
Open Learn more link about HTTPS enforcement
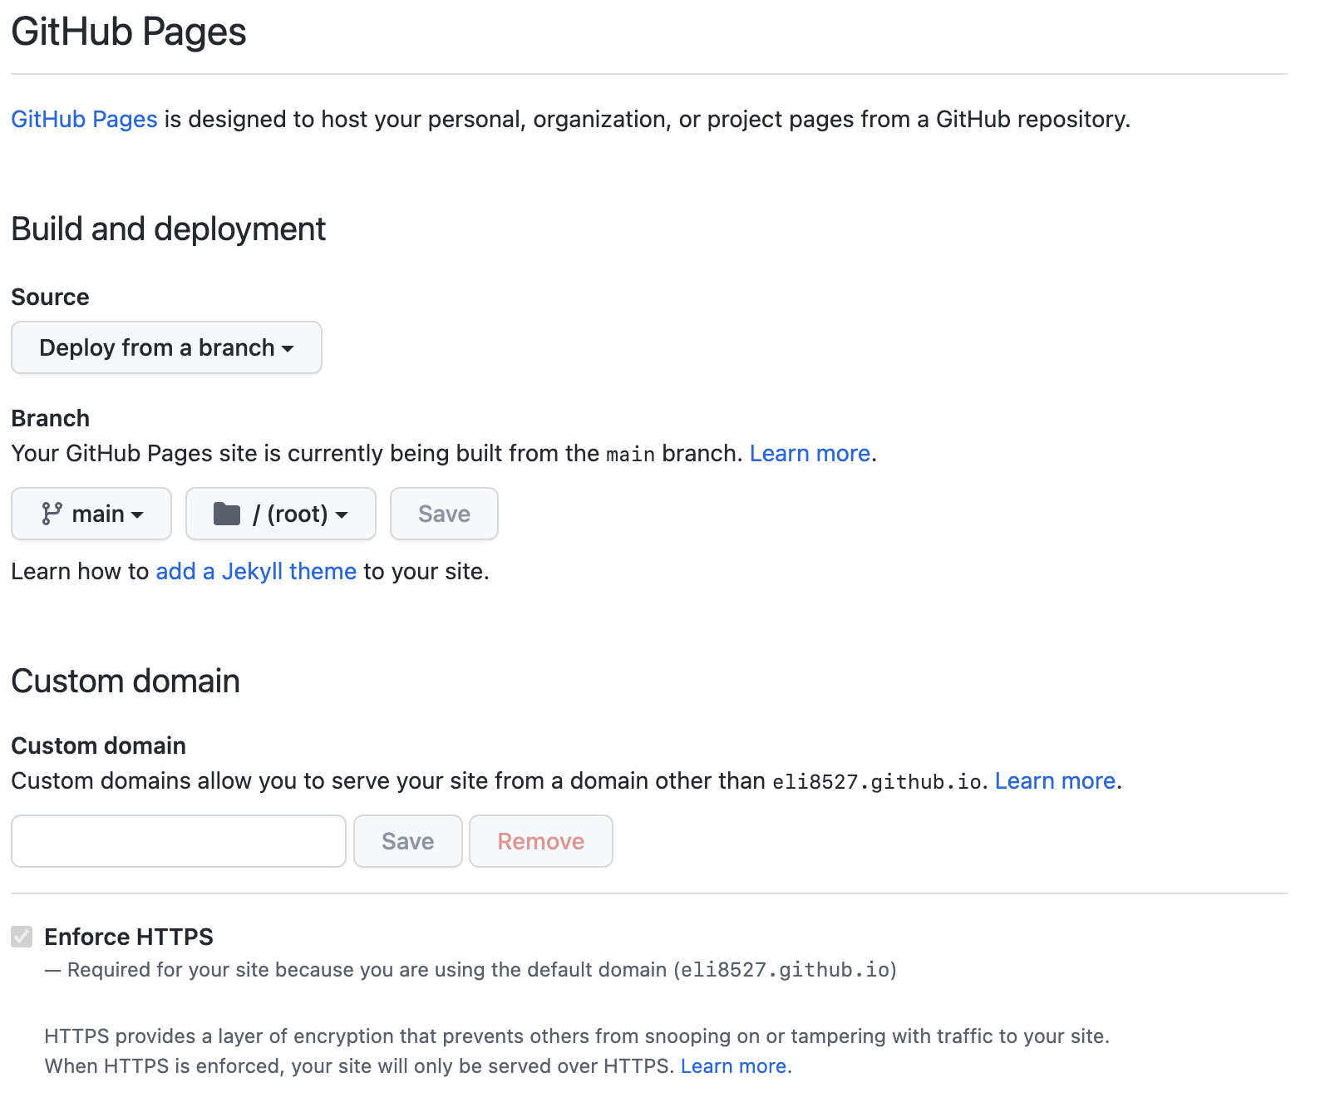tap(733, 1065)
